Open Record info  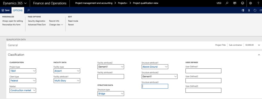pyautogui.click(x=54, y=21)
